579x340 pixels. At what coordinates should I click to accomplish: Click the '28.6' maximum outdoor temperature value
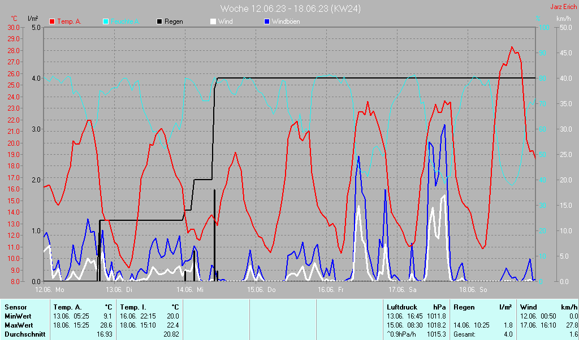click(x=106, y=326)
